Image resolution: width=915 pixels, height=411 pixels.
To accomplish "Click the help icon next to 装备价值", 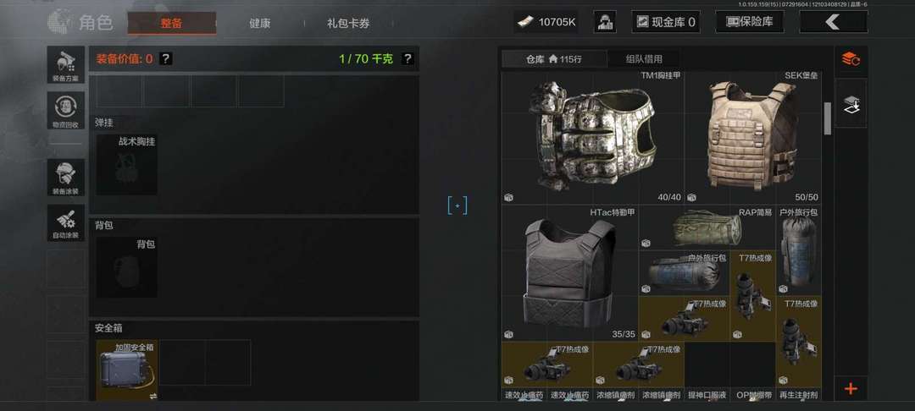I will pos(166,58).
